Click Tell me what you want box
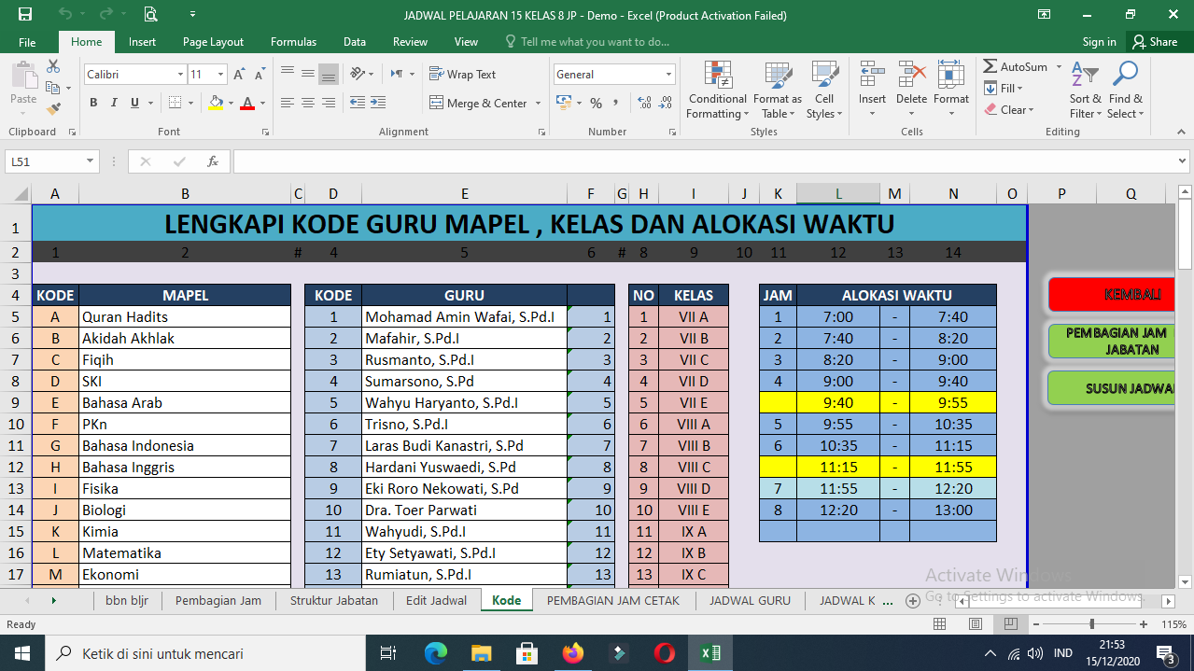Screen dimensions: 1194x671 [588, 42]
